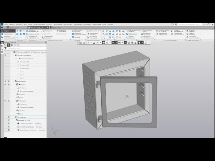The width and height of the screenshot is (215, 161).
Task: Toggle visibility of Components folder
Action: click(x=5, y=81)
